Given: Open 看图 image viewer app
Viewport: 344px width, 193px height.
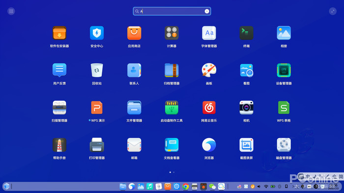Looking at the screenshot, I should tap(246, 70).
